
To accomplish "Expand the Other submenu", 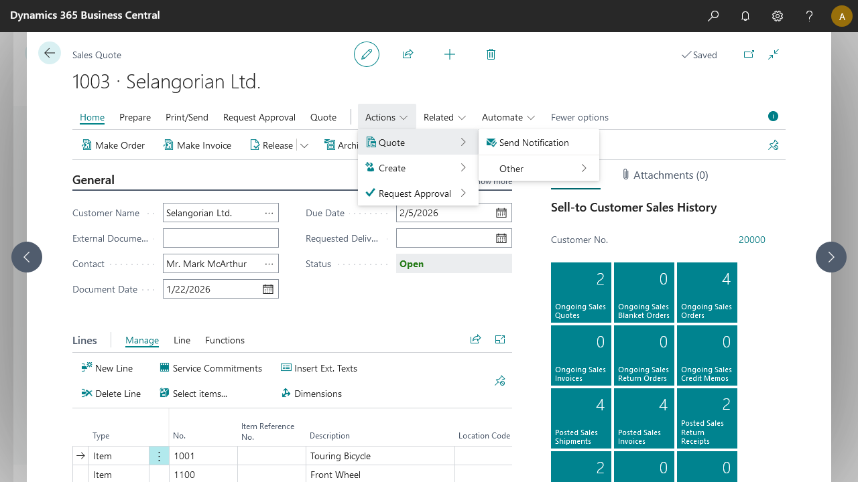I will pyautogui.click(x=538, y=169).
